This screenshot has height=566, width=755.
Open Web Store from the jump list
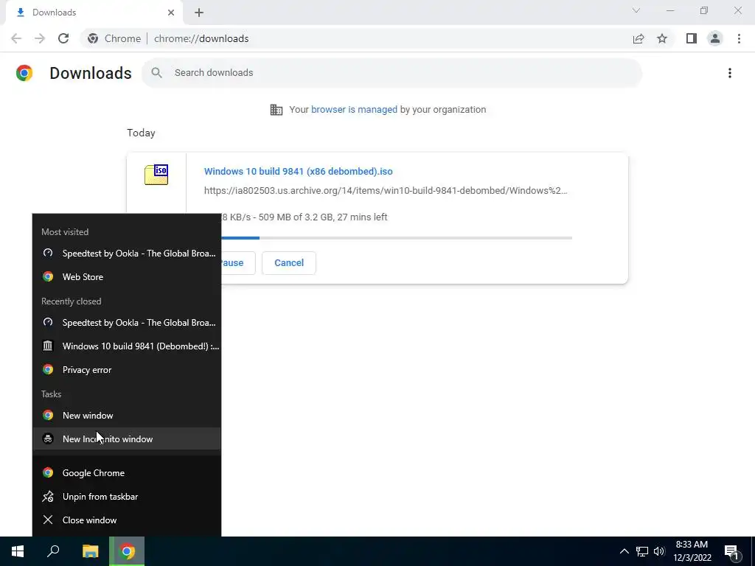(127, 277)
